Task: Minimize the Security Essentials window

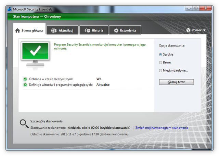Action: [x=189, y=8]
